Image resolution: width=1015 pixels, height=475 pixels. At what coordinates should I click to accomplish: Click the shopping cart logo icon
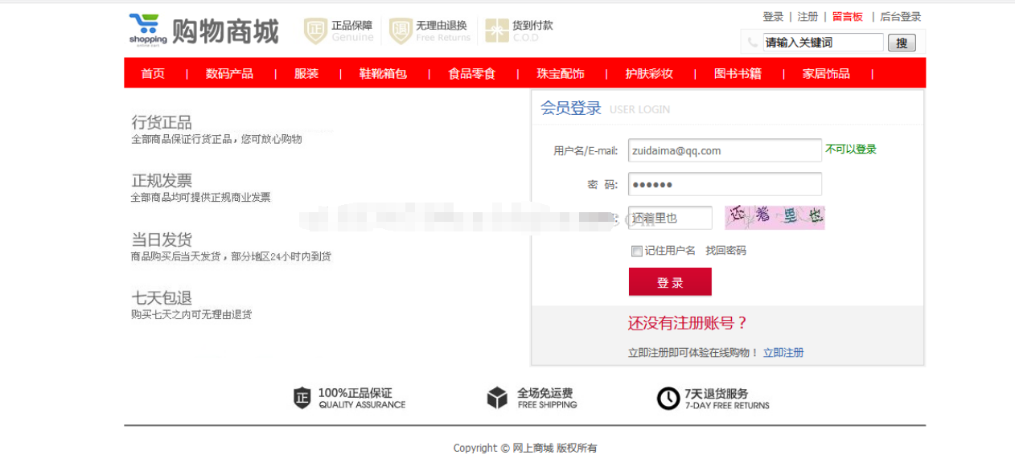click(147, 30)
